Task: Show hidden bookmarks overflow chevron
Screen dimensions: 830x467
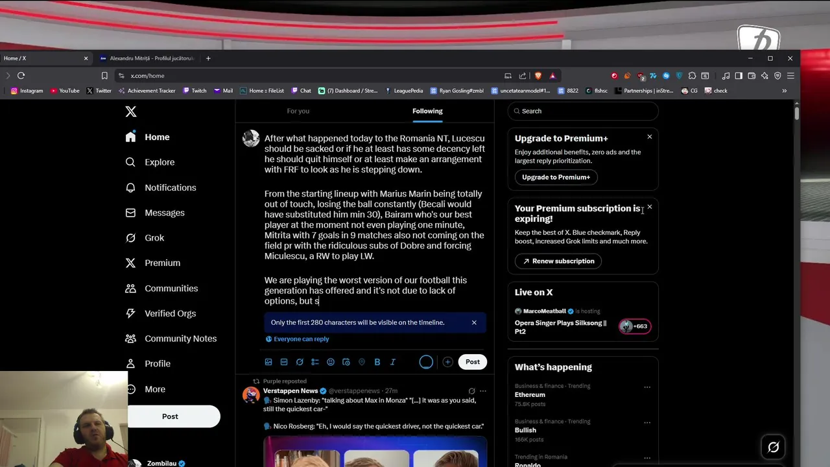Action: (x=784, y=91)
